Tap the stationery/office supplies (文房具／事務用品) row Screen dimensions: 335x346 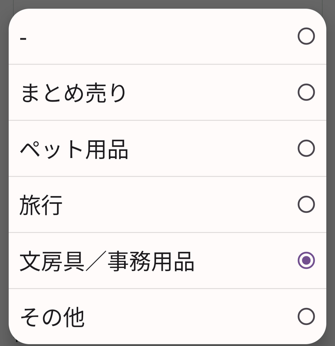pyautogui.click(x=167, y=261)
